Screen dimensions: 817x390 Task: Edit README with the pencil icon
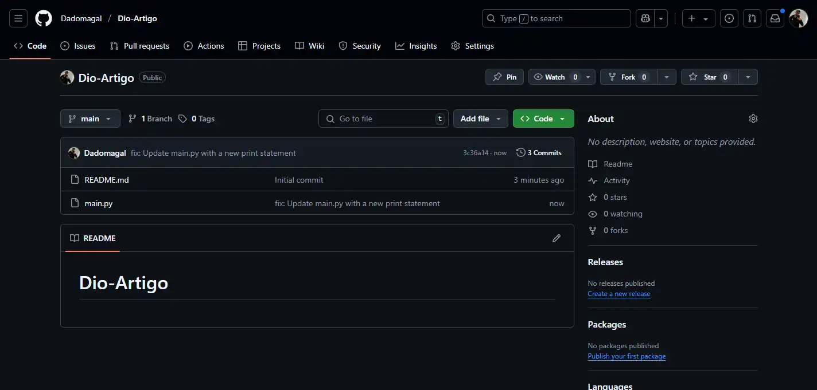pos(557,238)
